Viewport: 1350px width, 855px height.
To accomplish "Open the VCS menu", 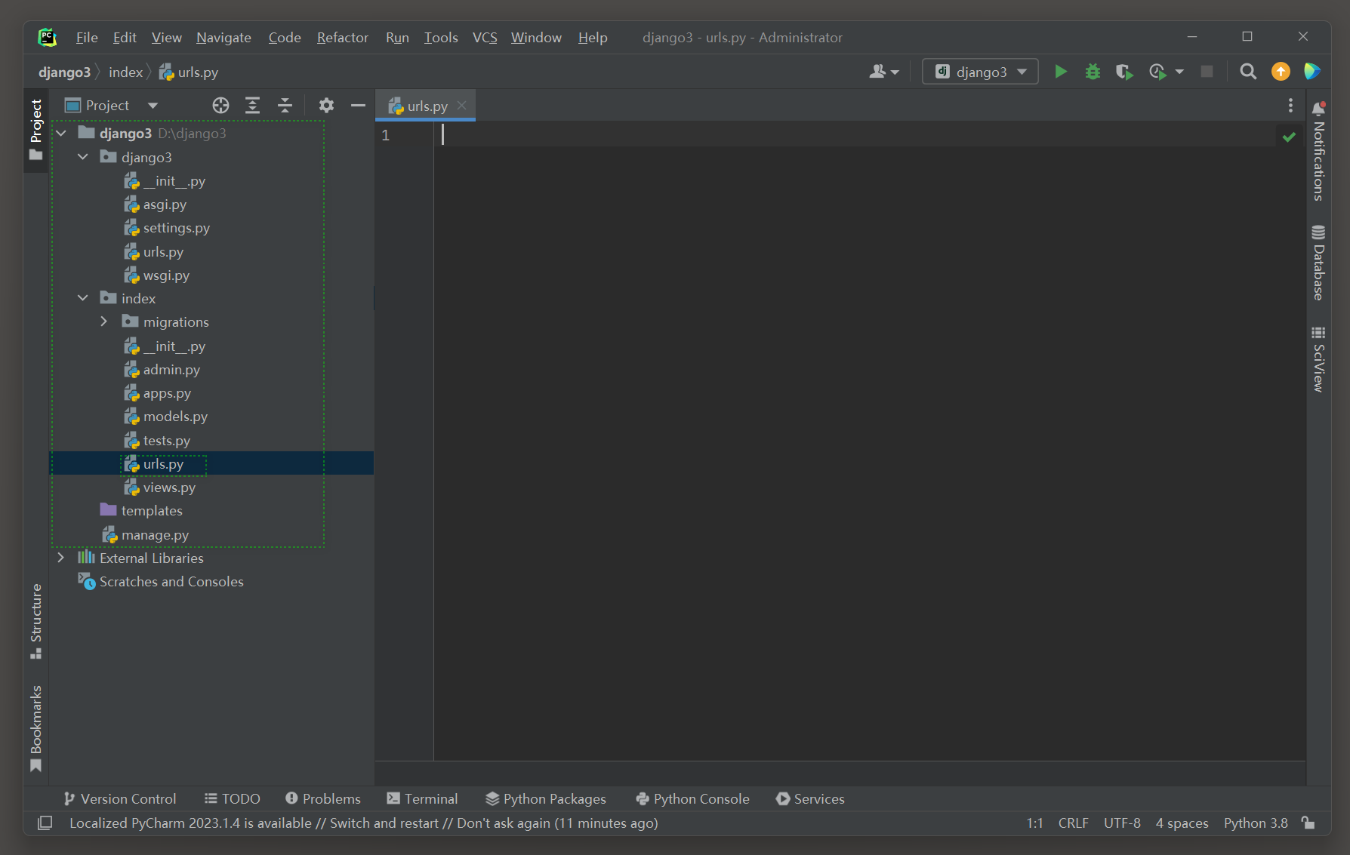I will pos(485,37).
